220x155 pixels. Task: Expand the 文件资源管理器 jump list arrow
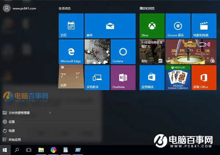[x=50, y=113]
